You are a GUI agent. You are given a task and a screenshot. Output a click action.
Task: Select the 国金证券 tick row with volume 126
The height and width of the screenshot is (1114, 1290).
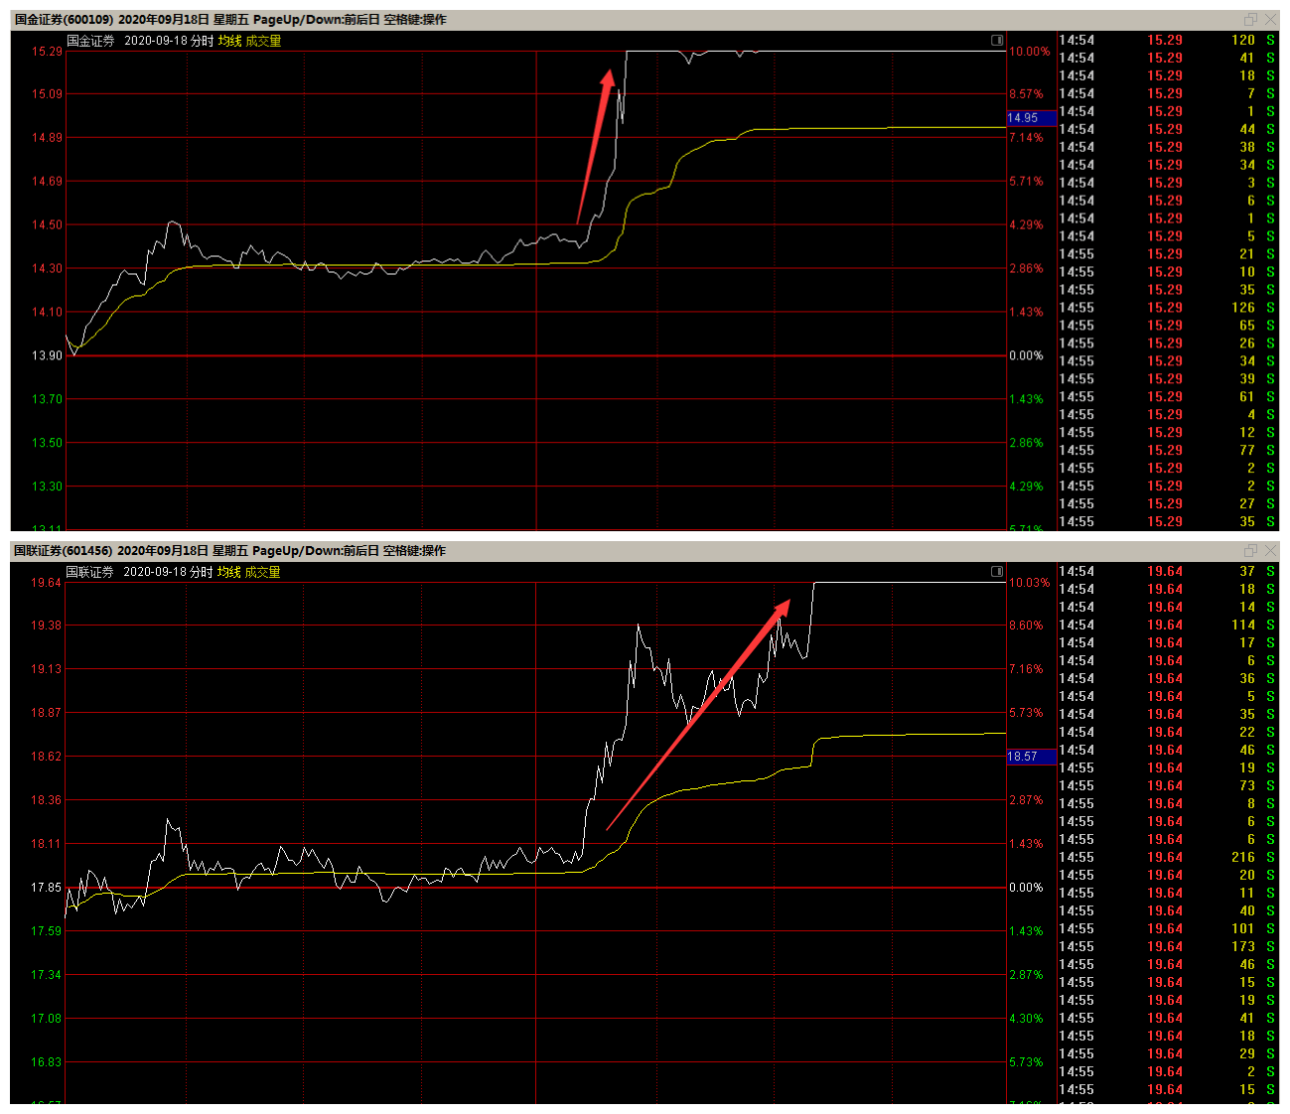click(1168, 308)
